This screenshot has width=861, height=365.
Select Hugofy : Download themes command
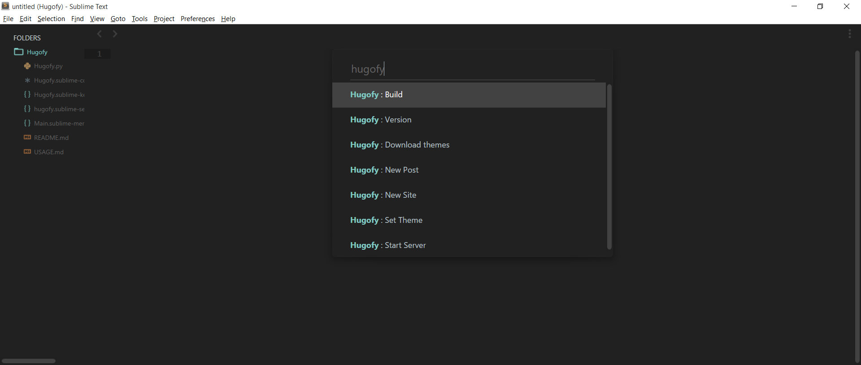469,145
